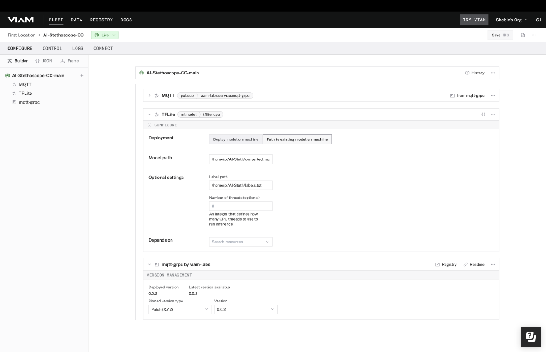Viewport: 546px width, 352px height.
Task: Choose Deploy model on machine
Action: point(236,139)
